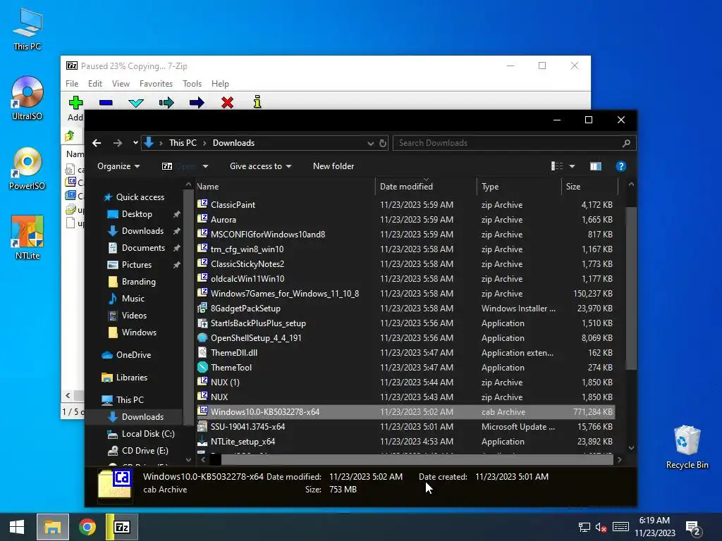Viewport: 722px width, 541px height.
Task: Click the muted volume tray icon
Action: (601, 528)
